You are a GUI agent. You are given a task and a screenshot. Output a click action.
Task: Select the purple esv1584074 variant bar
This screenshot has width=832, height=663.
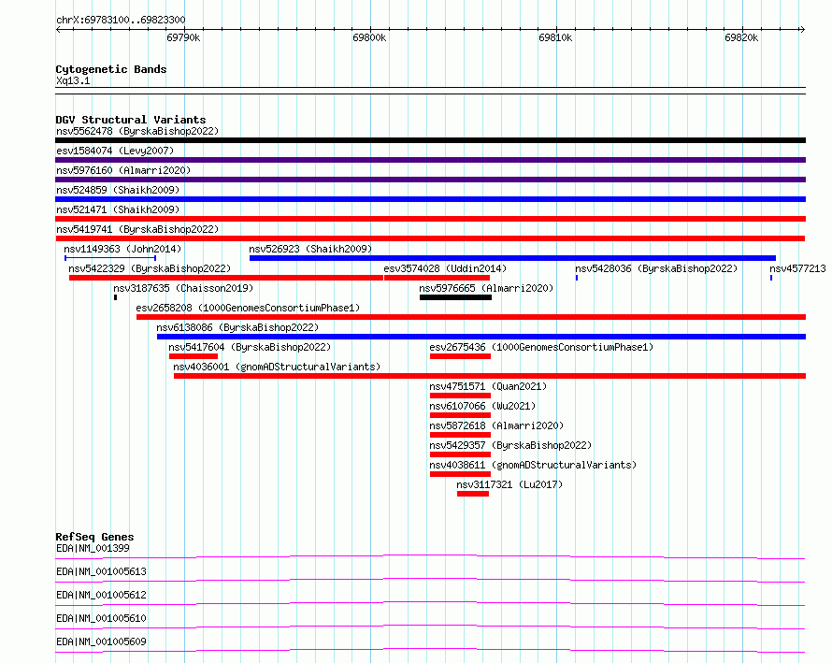click(x=430, y=160)
